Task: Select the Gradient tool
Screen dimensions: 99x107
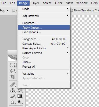Action: [20, 96]
